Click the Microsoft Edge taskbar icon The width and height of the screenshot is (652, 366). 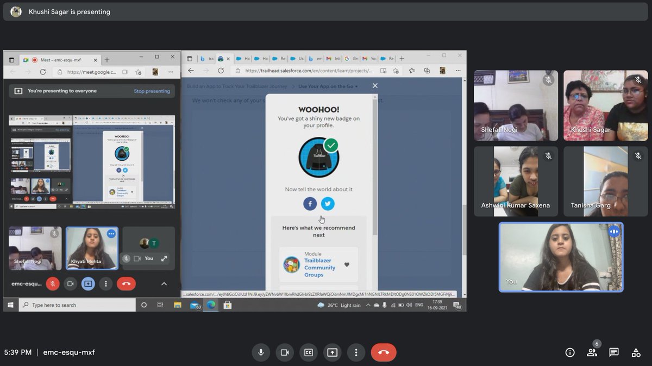click(x=211, y=305)
